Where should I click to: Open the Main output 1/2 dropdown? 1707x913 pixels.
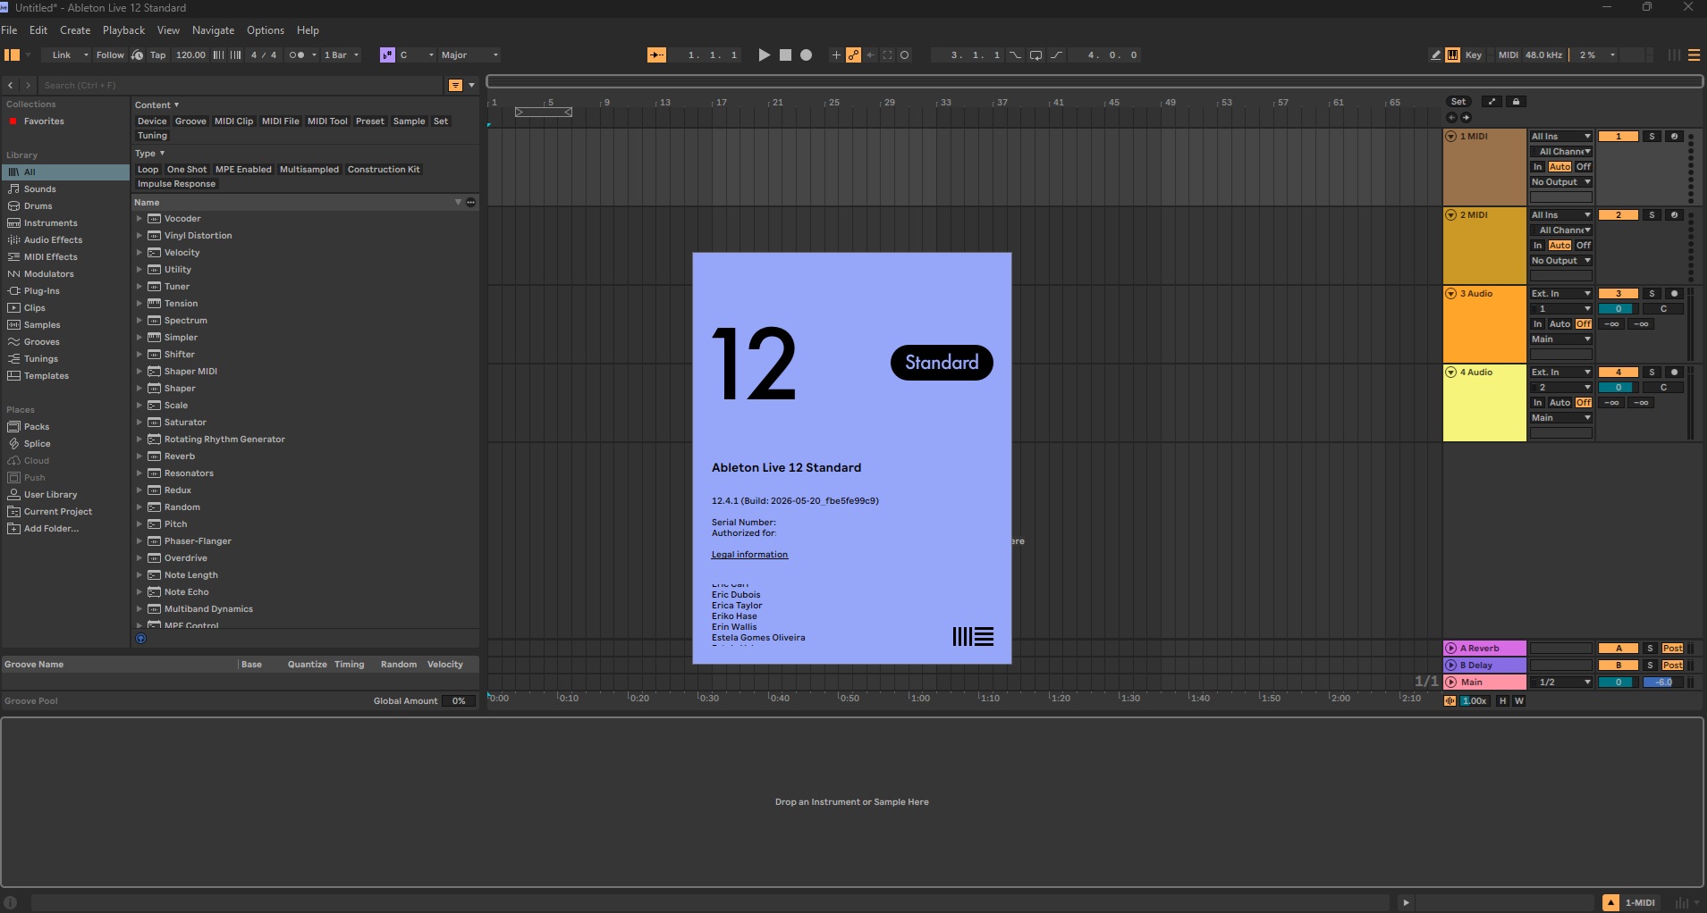click(1560, 683)
